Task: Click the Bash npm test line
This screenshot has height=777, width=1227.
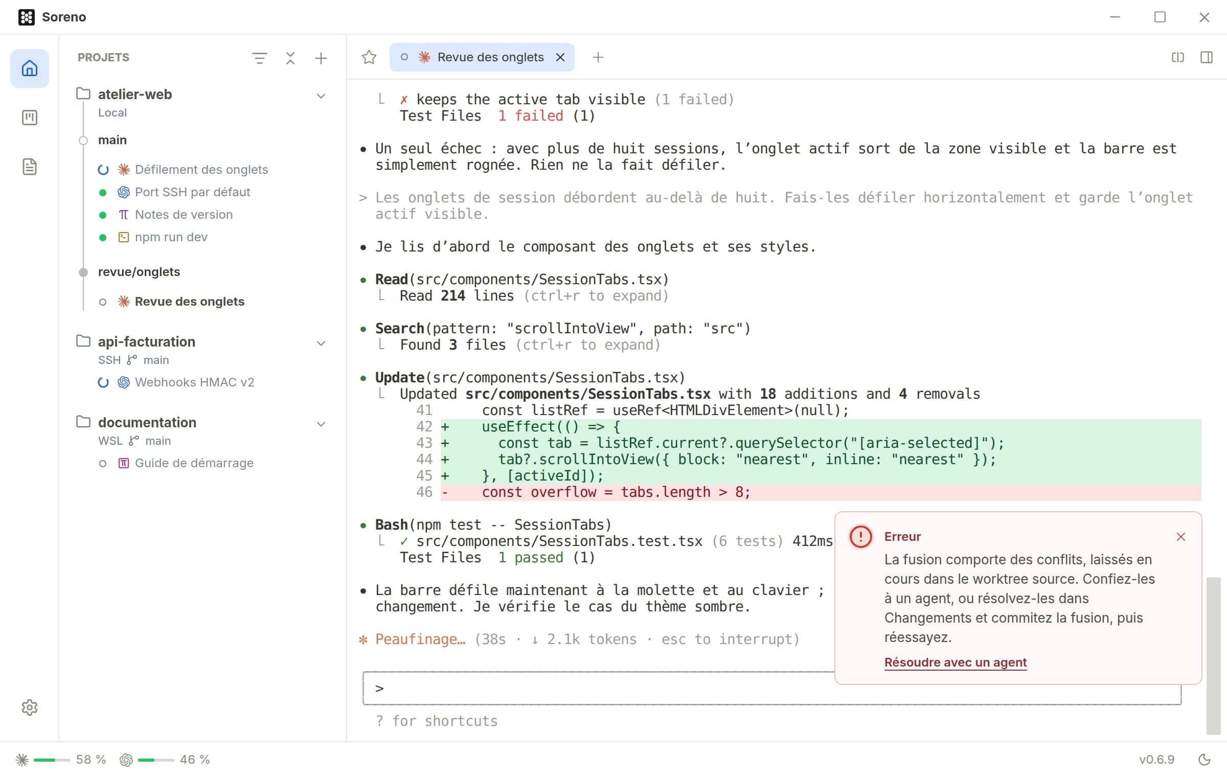Action: click(x=493, y=525)
